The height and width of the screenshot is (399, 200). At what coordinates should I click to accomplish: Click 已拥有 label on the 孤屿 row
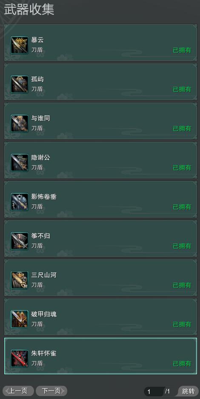pyautogui.click(x=182, y=89)
